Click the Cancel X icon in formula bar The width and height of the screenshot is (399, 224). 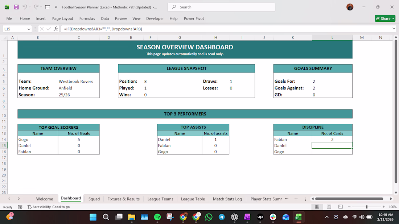(x=42, y=29)
